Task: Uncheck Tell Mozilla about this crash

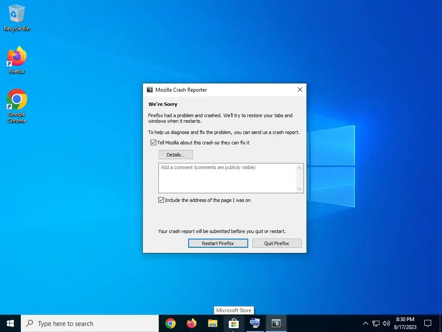Action: click(x=153, y=143)
